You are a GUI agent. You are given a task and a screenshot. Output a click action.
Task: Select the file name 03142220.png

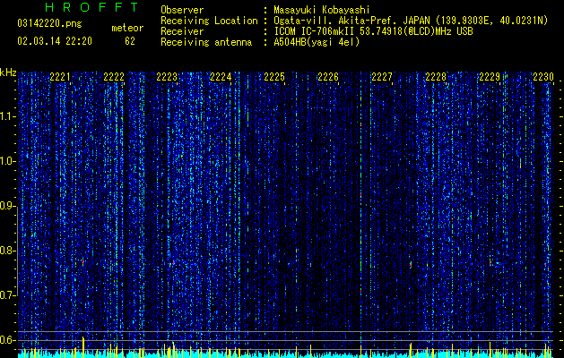coord(49,24)
